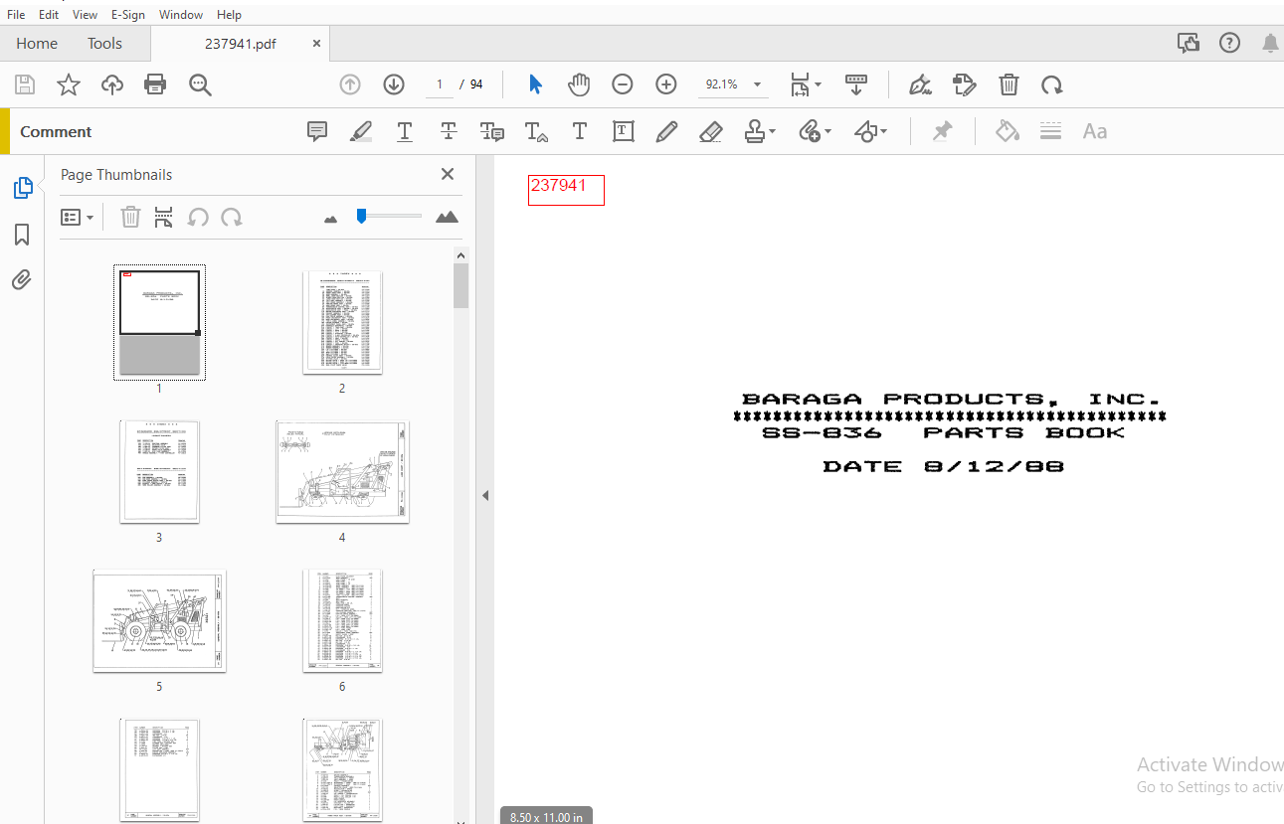Pin the comment tool with the pushpin
Image resolution: width=1284 pixels, height=824 pixels.
click(x=942, y=131)
